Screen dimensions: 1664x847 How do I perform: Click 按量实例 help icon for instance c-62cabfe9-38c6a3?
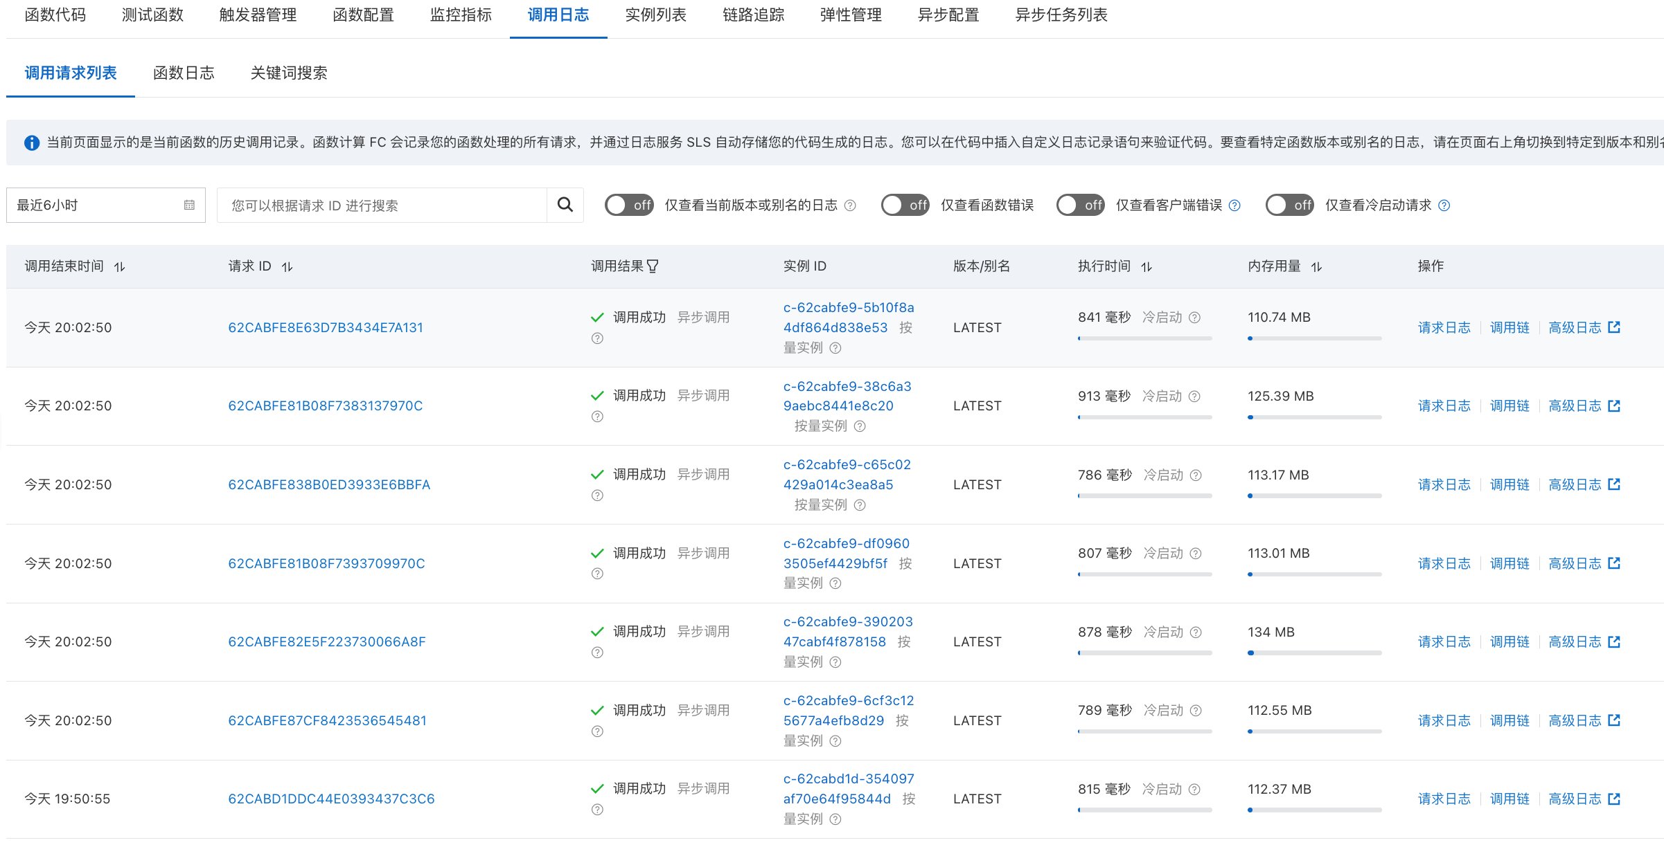click(x=860, y=426)
